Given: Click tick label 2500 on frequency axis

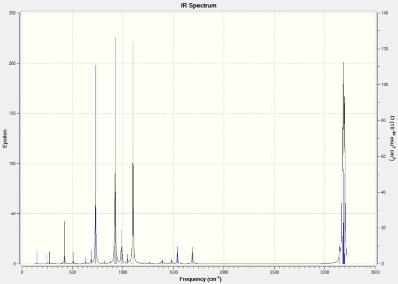Looking at the screenshot, I should (275, 273).
